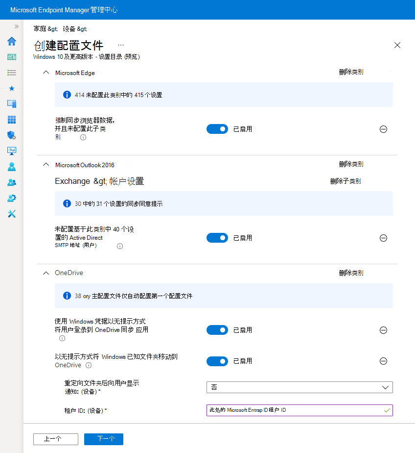The width and height of the screenshot is (415, 453).
Task: Collapse the Microsoft Edge category
Action: (x=46, y=71)
